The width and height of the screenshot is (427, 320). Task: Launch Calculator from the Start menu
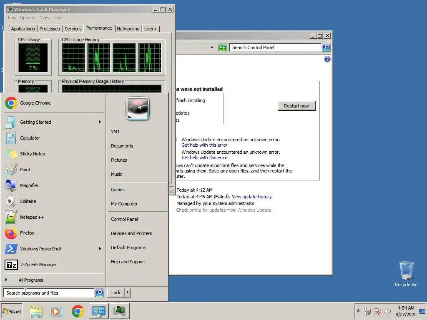54,138
